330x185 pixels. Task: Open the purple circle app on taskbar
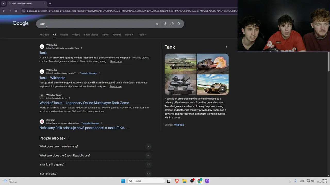[207, 181]
